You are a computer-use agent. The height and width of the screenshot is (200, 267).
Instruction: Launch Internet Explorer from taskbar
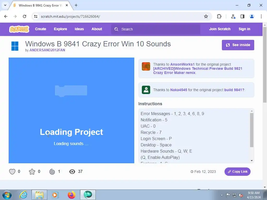(x=23, y=195)
